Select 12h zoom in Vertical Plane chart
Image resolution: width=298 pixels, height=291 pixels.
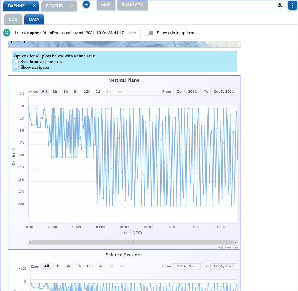87,92
